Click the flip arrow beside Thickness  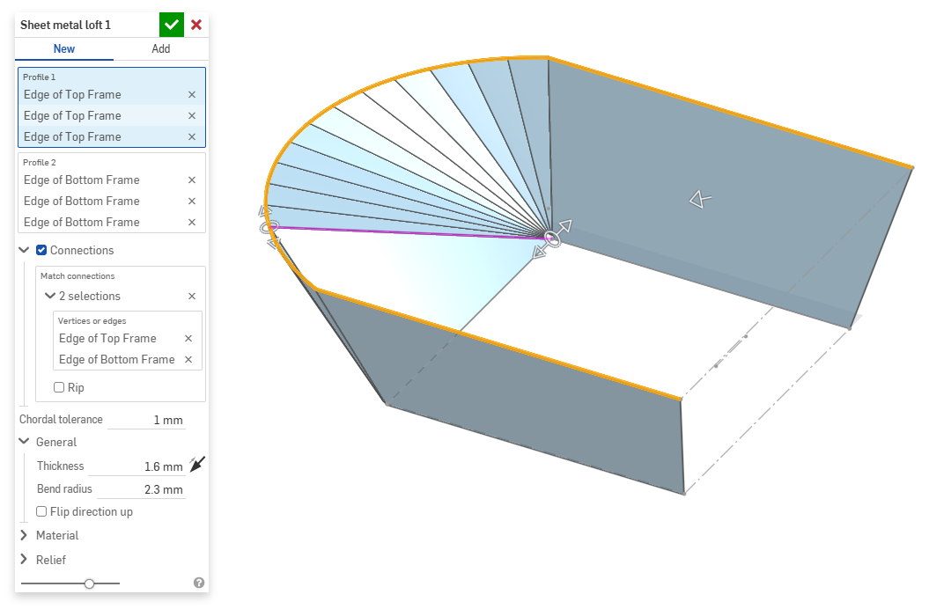click(196, 464)
